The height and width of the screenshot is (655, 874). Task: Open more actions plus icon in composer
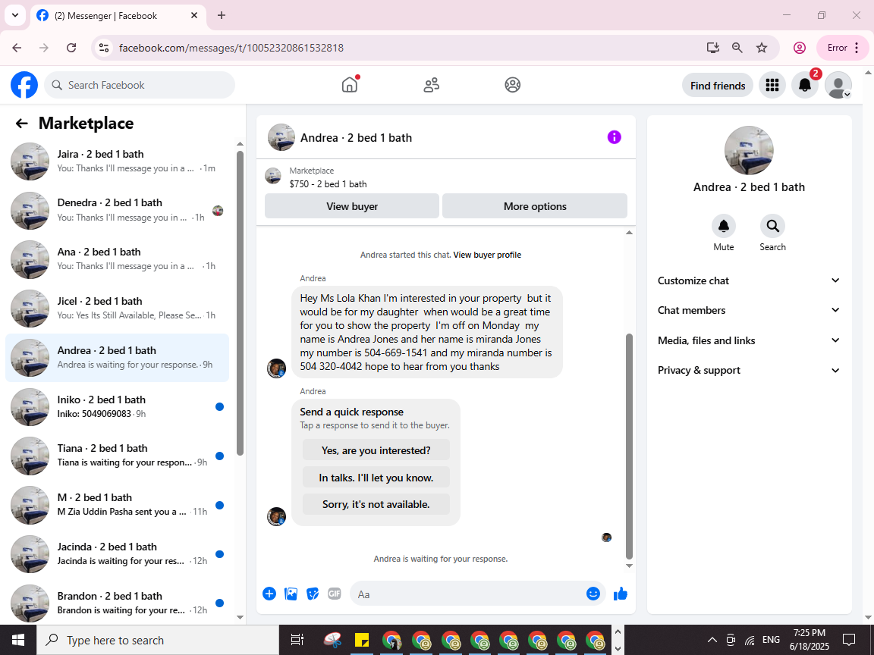pos(269,594)
